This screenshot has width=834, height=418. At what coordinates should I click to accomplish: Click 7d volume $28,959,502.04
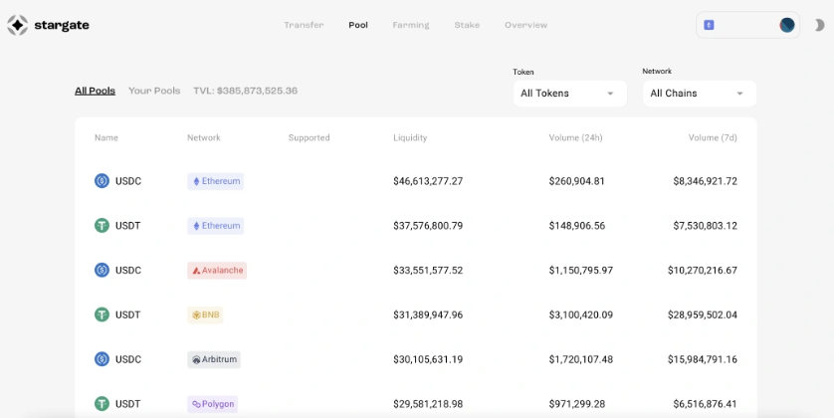coord(703,315)
